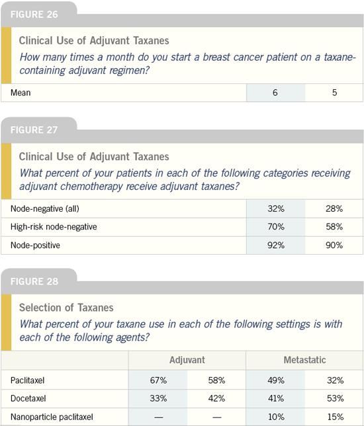Click the 15% Nanoparticle paclitaxel cell

[335, 417]
